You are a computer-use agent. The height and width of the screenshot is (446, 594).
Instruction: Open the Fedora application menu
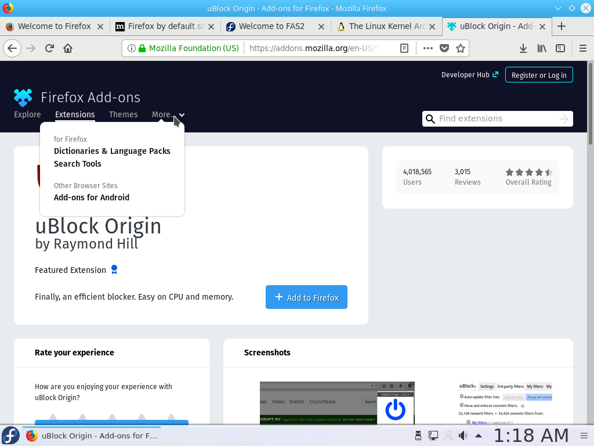point(10,436)
